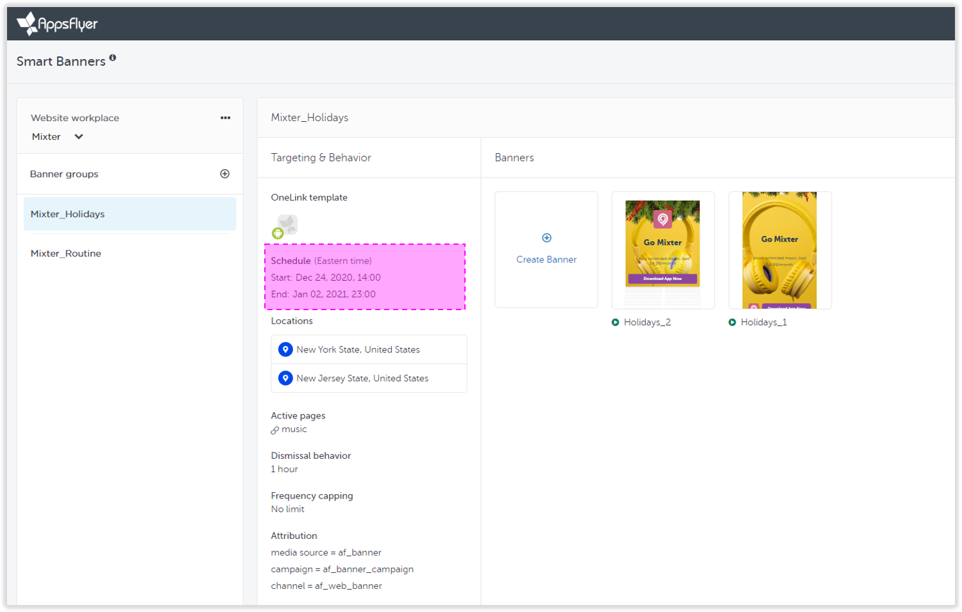The height and width of the screenshot is (612, 962).
Task: Open the Holidays_1 banner thumbnail
Action: click(x=780, y=250)
